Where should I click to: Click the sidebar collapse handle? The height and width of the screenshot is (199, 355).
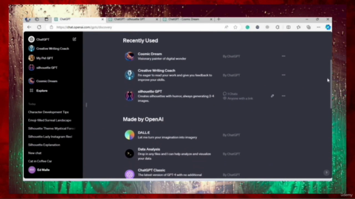pos(87,104)
